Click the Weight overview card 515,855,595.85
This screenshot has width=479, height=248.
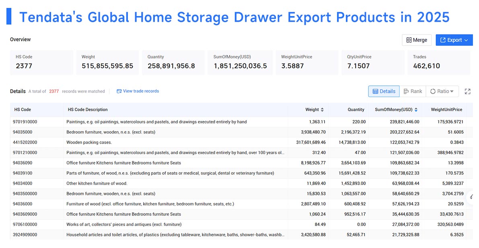point(107,62)
